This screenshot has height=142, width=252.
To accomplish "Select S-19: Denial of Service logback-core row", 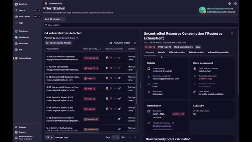I will pos(90,99).
